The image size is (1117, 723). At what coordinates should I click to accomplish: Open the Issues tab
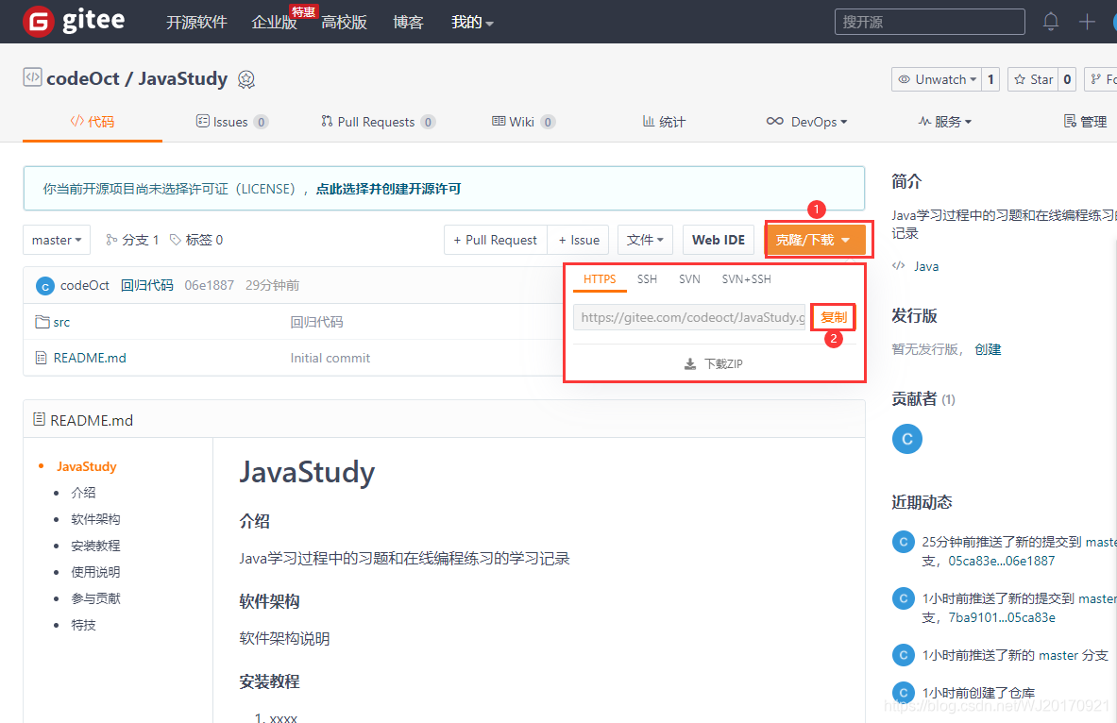pyautogui.click(x=232, y=122)
